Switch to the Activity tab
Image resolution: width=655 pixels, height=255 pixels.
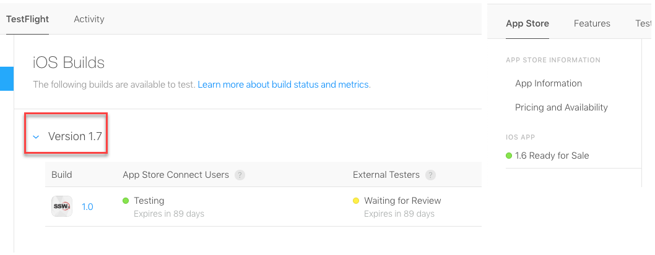[x=89, y=19]
